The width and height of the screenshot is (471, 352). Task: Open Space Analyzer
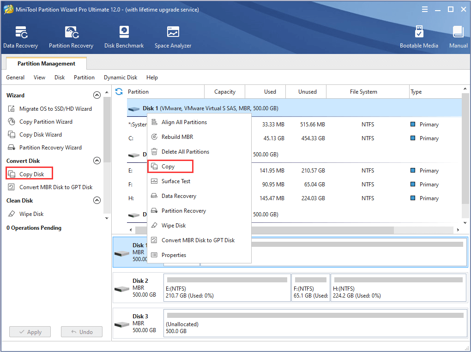[173, 37]
